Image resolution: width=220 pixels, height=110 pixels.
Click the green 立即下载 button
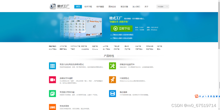122,29
